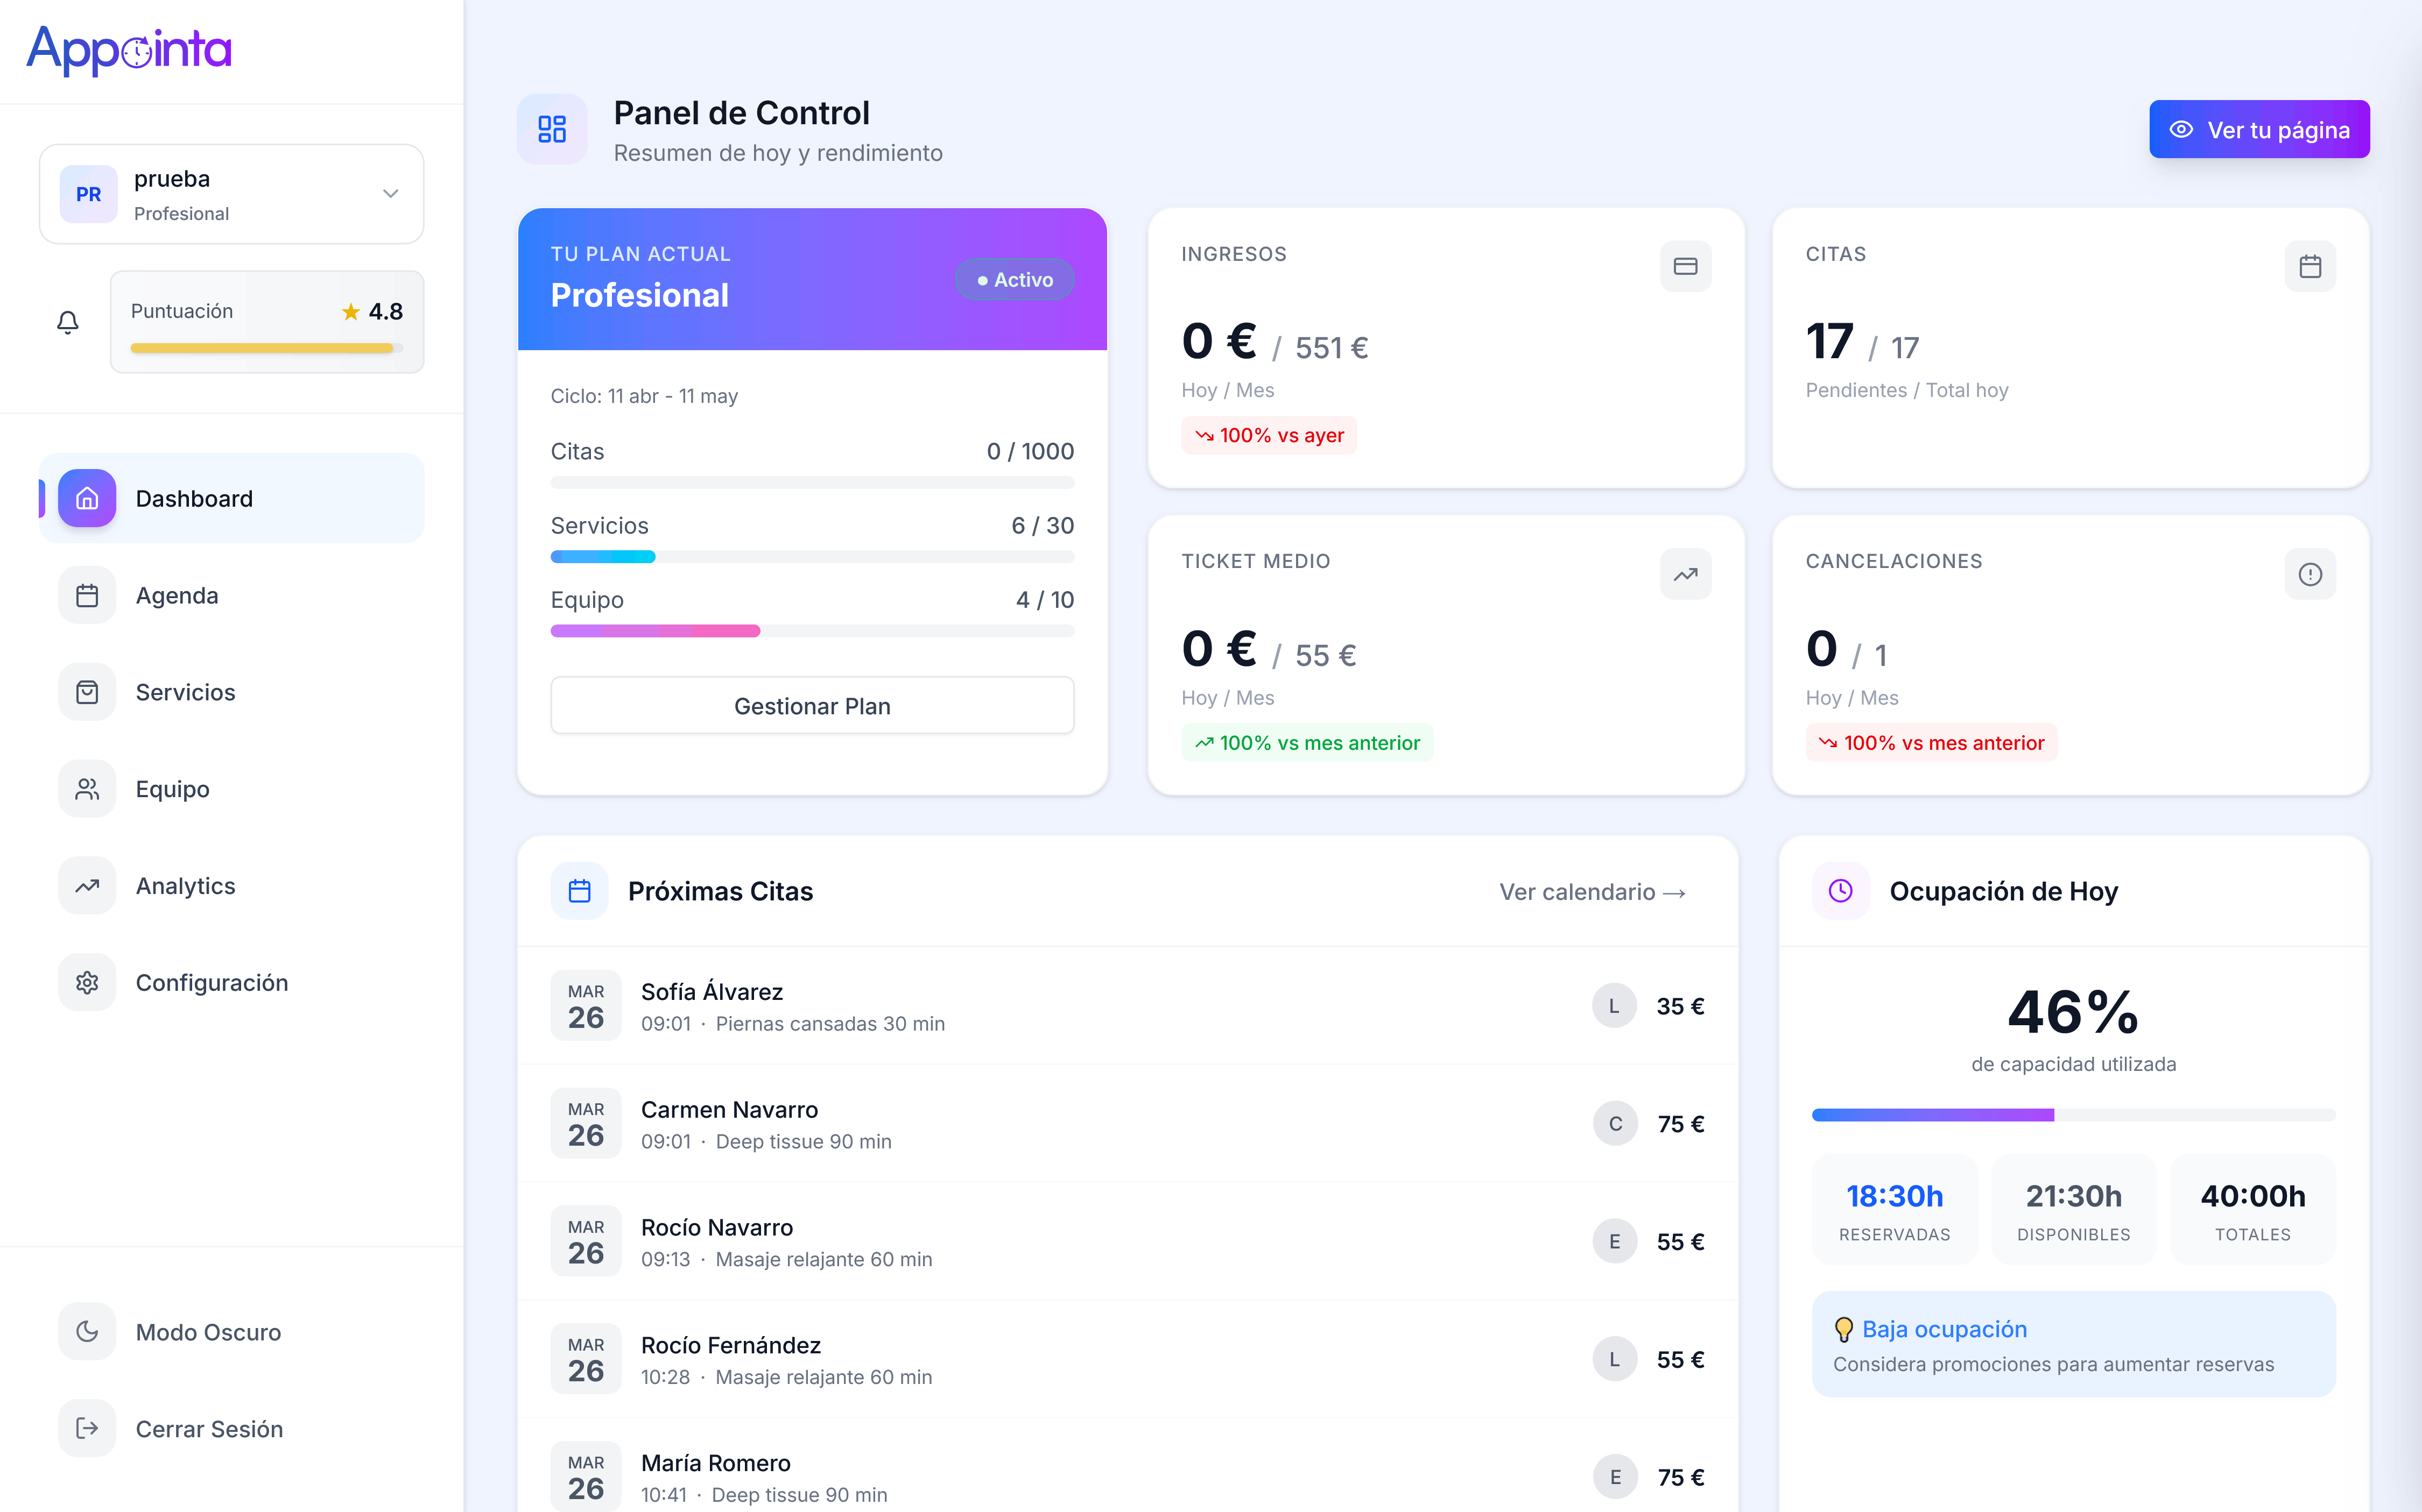Go to the Analytics menu item

point(231,885)
